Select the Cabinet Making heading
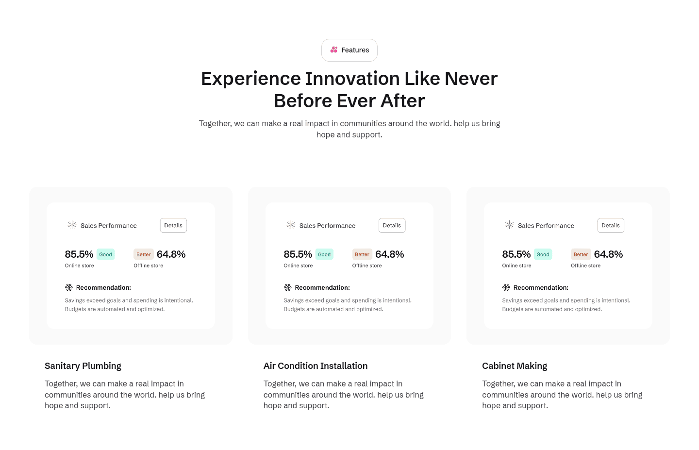Screen dimensions: 699x450 pos(515,366)
